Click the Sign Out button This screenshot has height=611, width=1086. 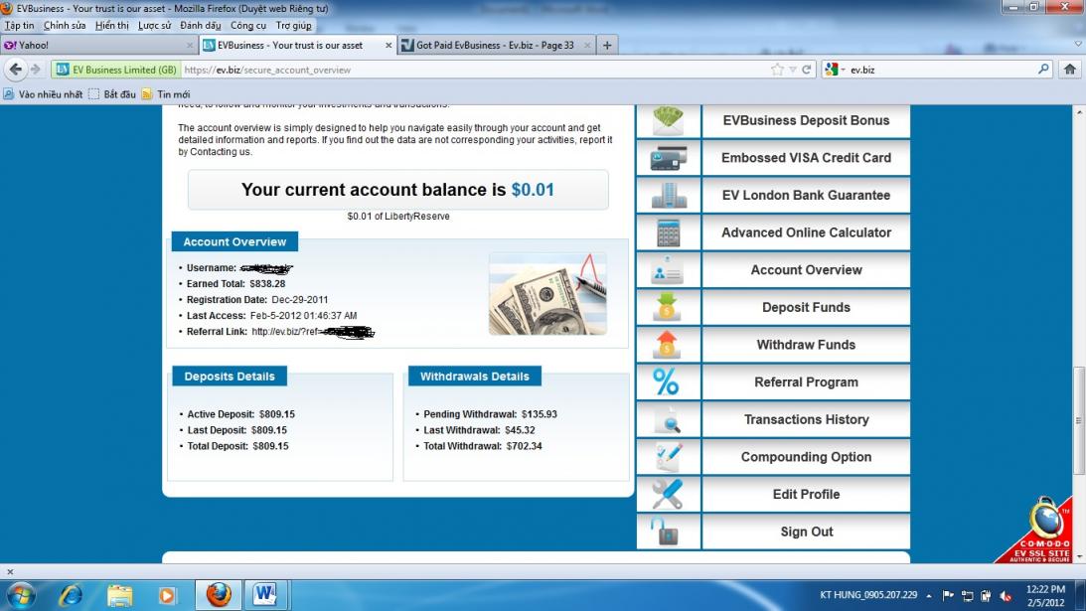(x=806, y=533)
